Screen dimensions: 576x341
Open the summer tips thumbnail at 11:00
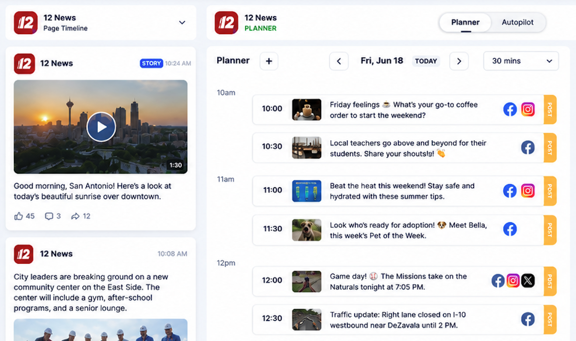(x=307, y=191)
